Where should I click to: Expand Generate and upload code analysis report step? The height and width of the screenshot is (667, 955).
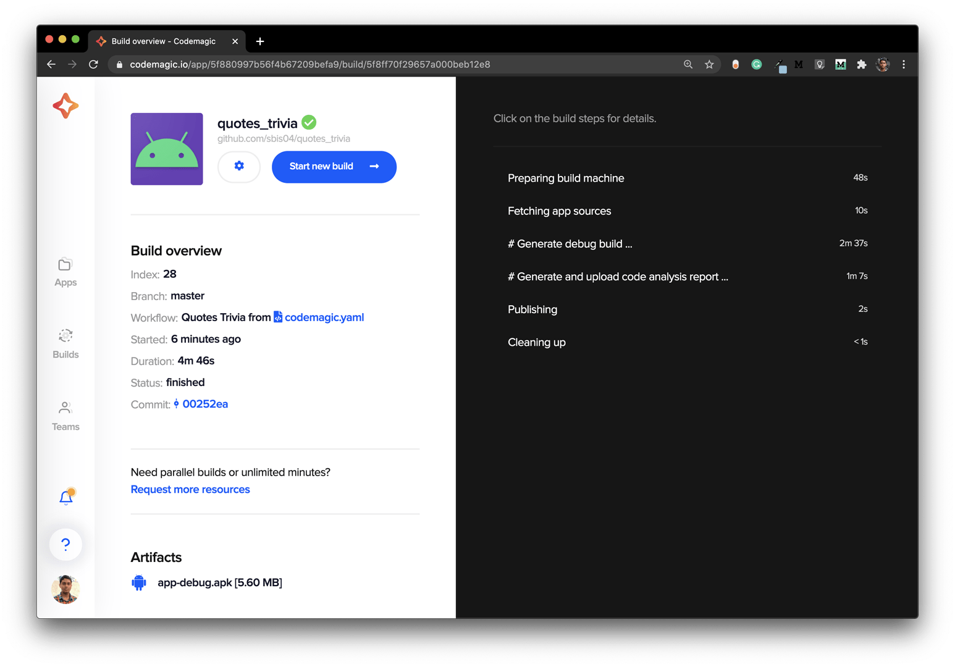[688, 276]
